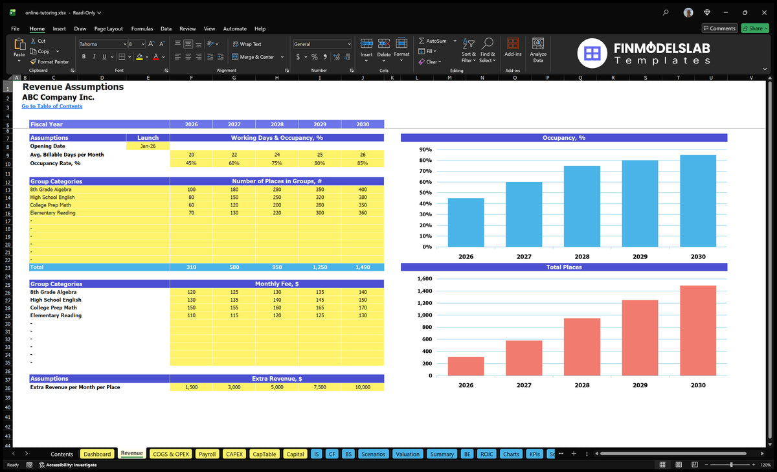Screen dimensions: 777x472
Task: Click the Delete cells icon
Action: tap(384, 44)
